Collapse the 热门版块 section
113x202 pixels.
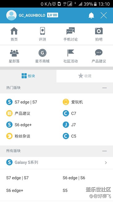click(x=105, y=88)
